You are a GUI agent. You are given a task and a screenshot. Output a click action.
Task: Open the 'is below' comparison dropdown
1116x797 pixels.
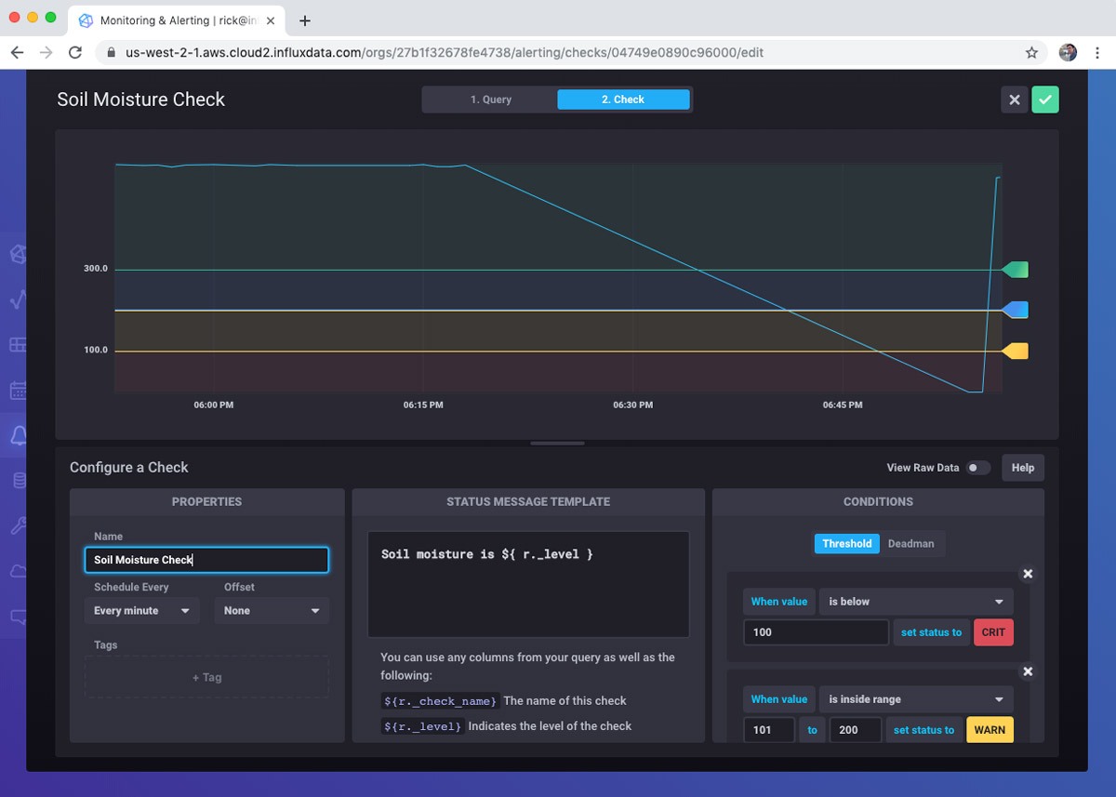click(916, 602)
